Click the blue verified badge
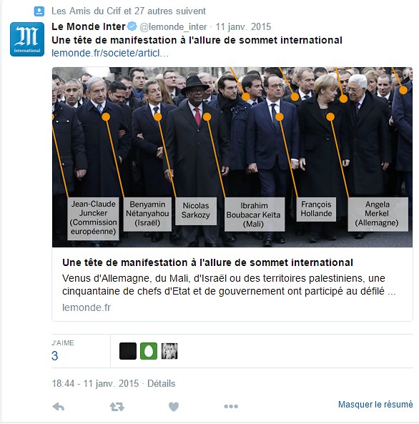Image resolution: width=419 pixels, height=424 pixels. pyautogui.click(x=132, y=26)
